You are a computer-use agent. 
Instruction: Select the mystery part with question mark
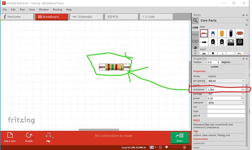(240, 42)
